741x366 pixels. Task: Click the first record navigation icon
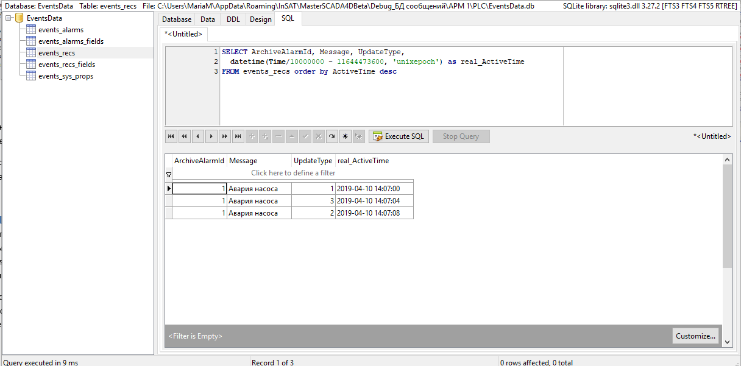coord(171,136)
